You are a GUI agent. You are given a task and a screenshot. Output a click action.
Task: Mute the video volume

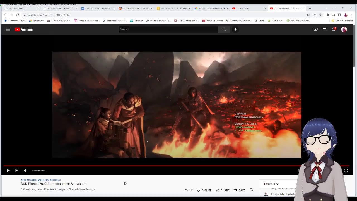(x=25, y=170)
